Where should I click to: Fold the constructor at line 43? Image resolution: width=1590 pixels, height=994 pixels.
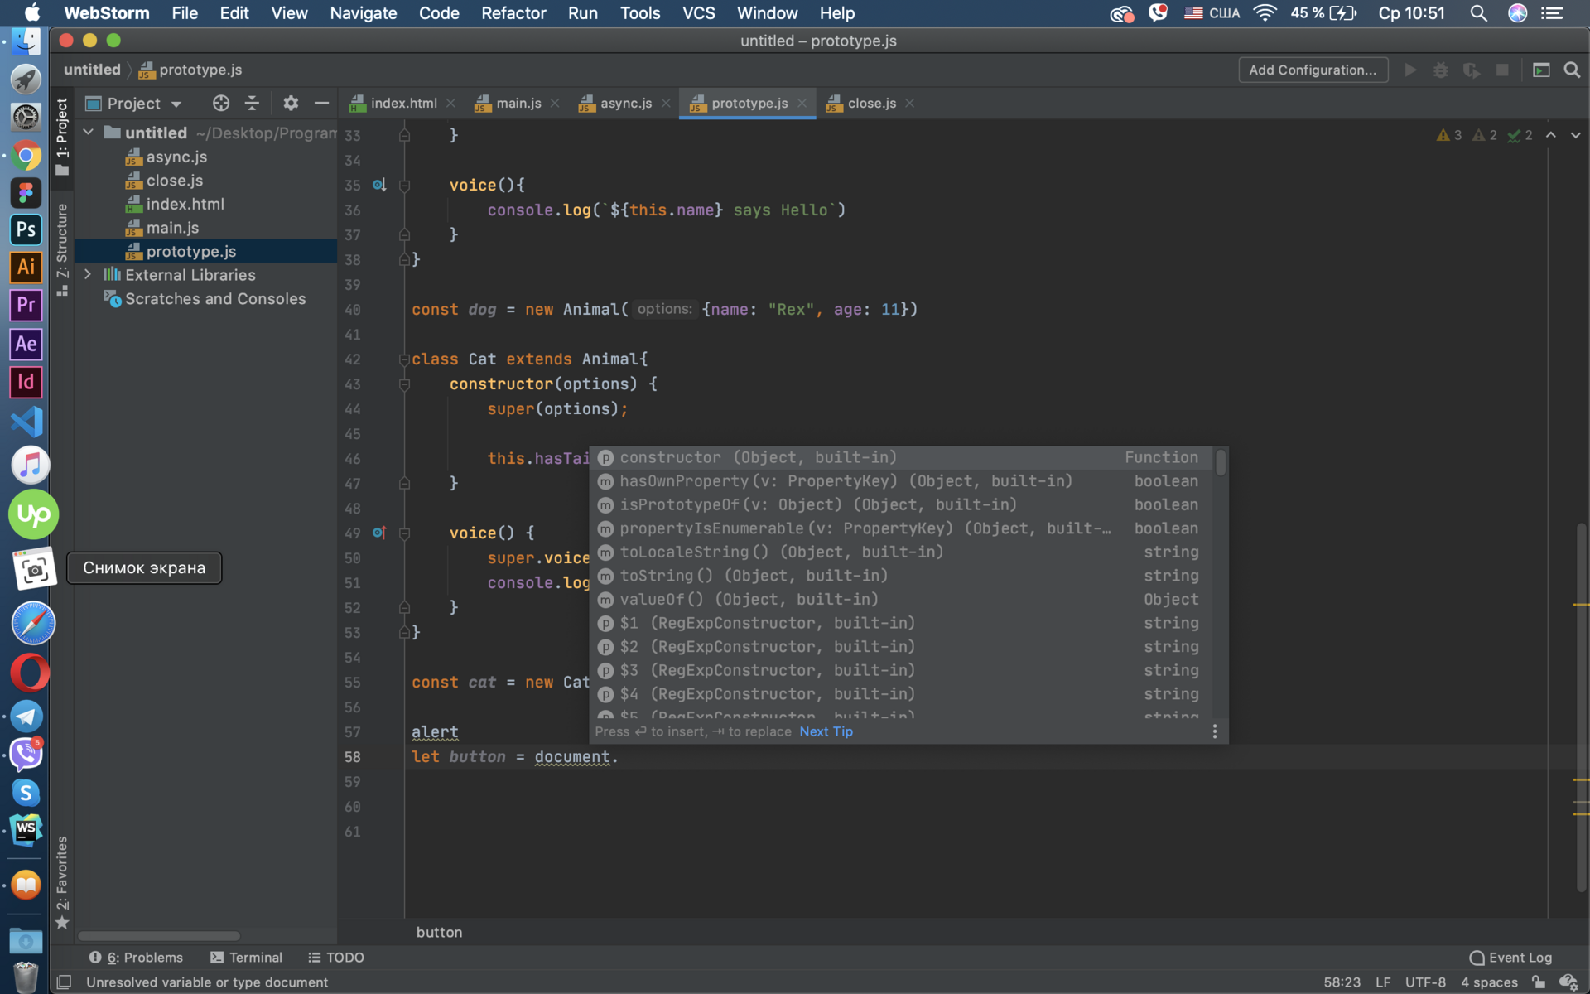404,384
